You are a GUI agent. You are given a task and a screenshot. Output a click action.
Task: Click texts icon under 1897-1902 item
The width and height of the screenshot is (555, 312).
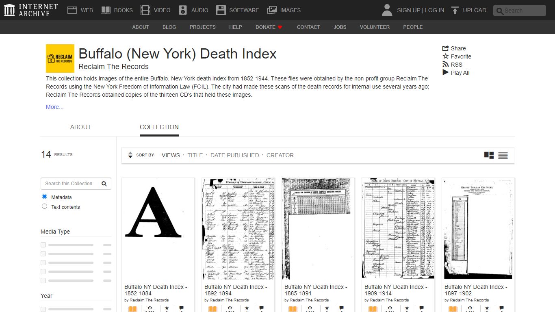[453, 309]
